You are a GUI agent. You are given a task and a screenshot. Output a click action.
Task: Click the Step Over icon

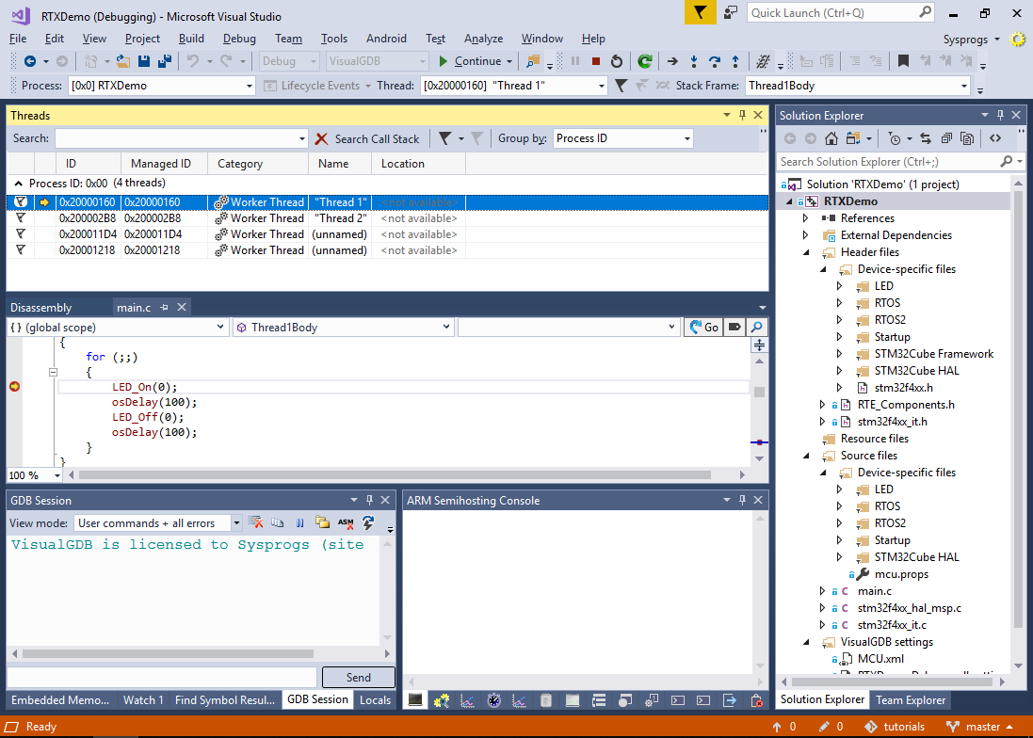[715, 61]
